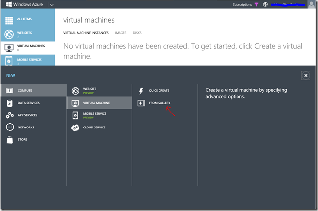Select DATA SERVICES category label
The height and width of the screenshot is (211, 318).
click(29, 103)
